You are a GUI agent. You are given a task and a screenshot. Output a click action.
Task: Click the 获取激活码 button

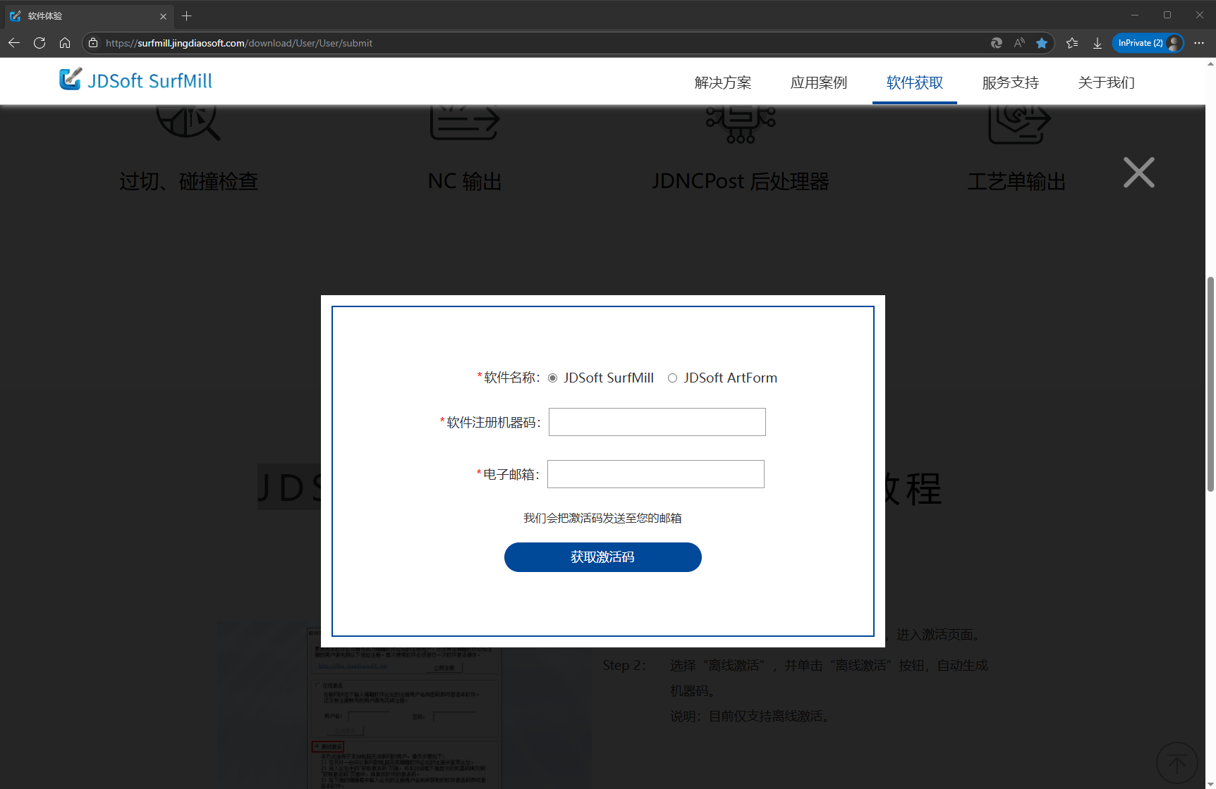[603, 557]
